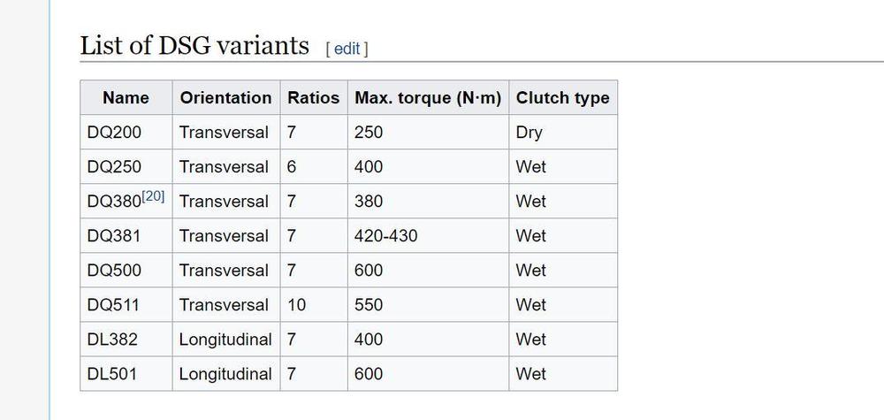Viewport: 884px width, 420px height.
Task: Click the edit link beside the heading
Action: [347, 49]
